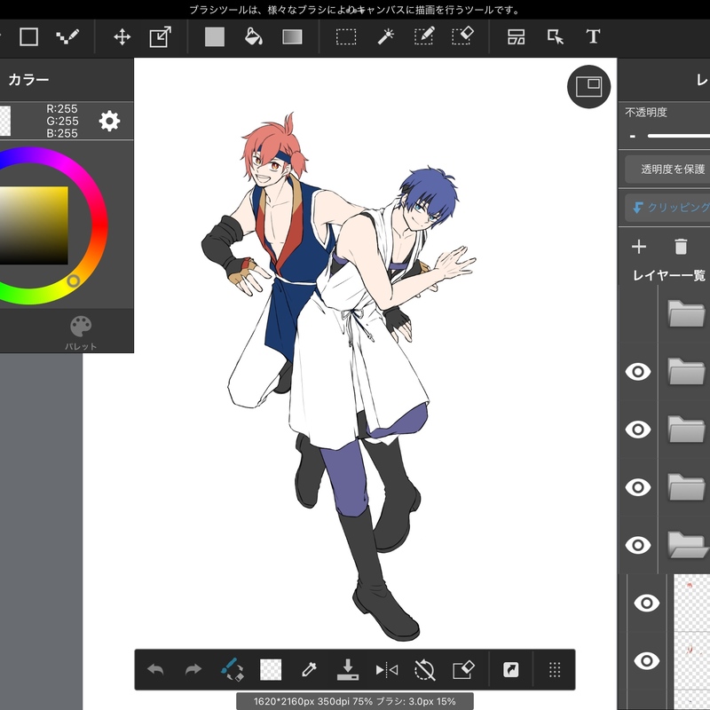Select the rectangular selection tool
This screenshot has width=710, height=710.
tap(346, 36)
